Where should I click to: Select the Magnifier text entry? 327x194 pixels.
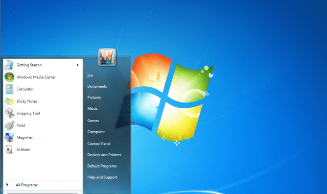click(x=25, y=137)
